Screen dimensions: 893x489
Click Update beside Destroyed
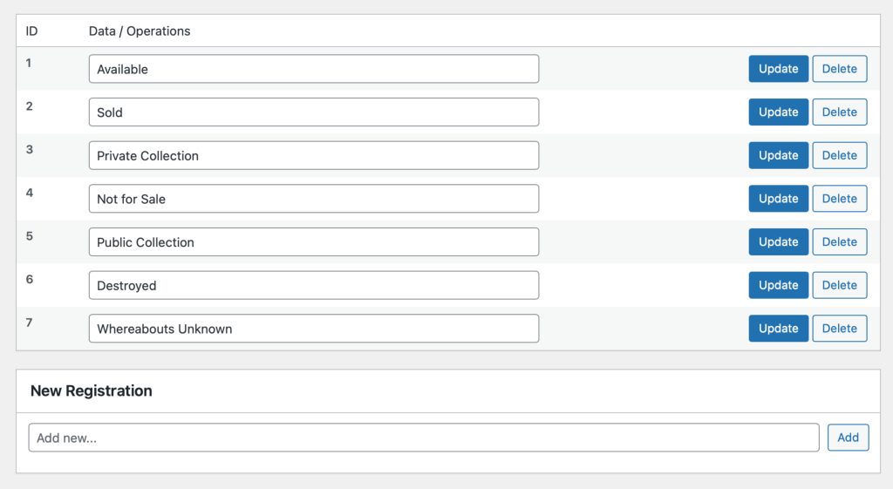(x=778, y=285)
